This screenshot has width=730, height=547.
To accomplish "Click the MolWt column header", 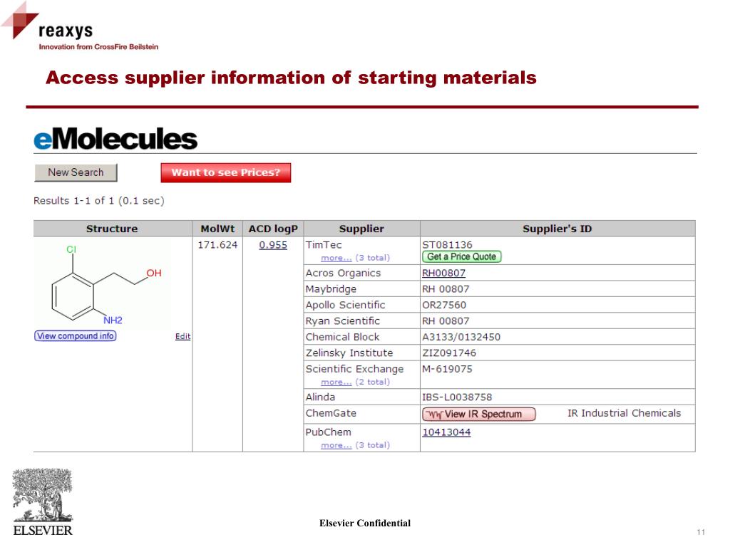I will 217,229.
